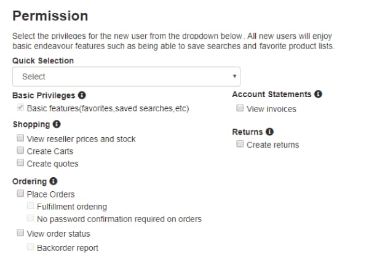Click the View invoices label text

pyautogui.click(x=271, y=109)
